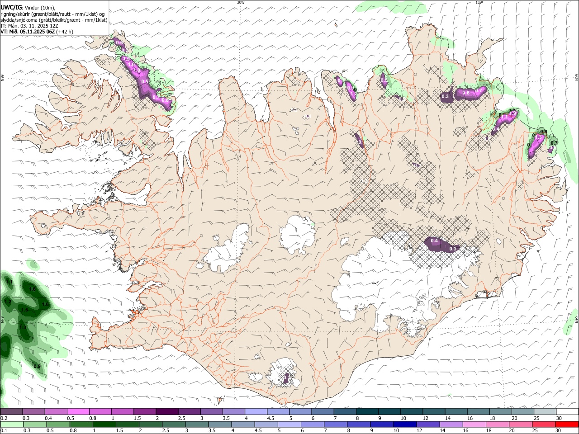
Task: Click the bright pink 0.5 swatch in the snow legend row
Action: pos(78,412)
